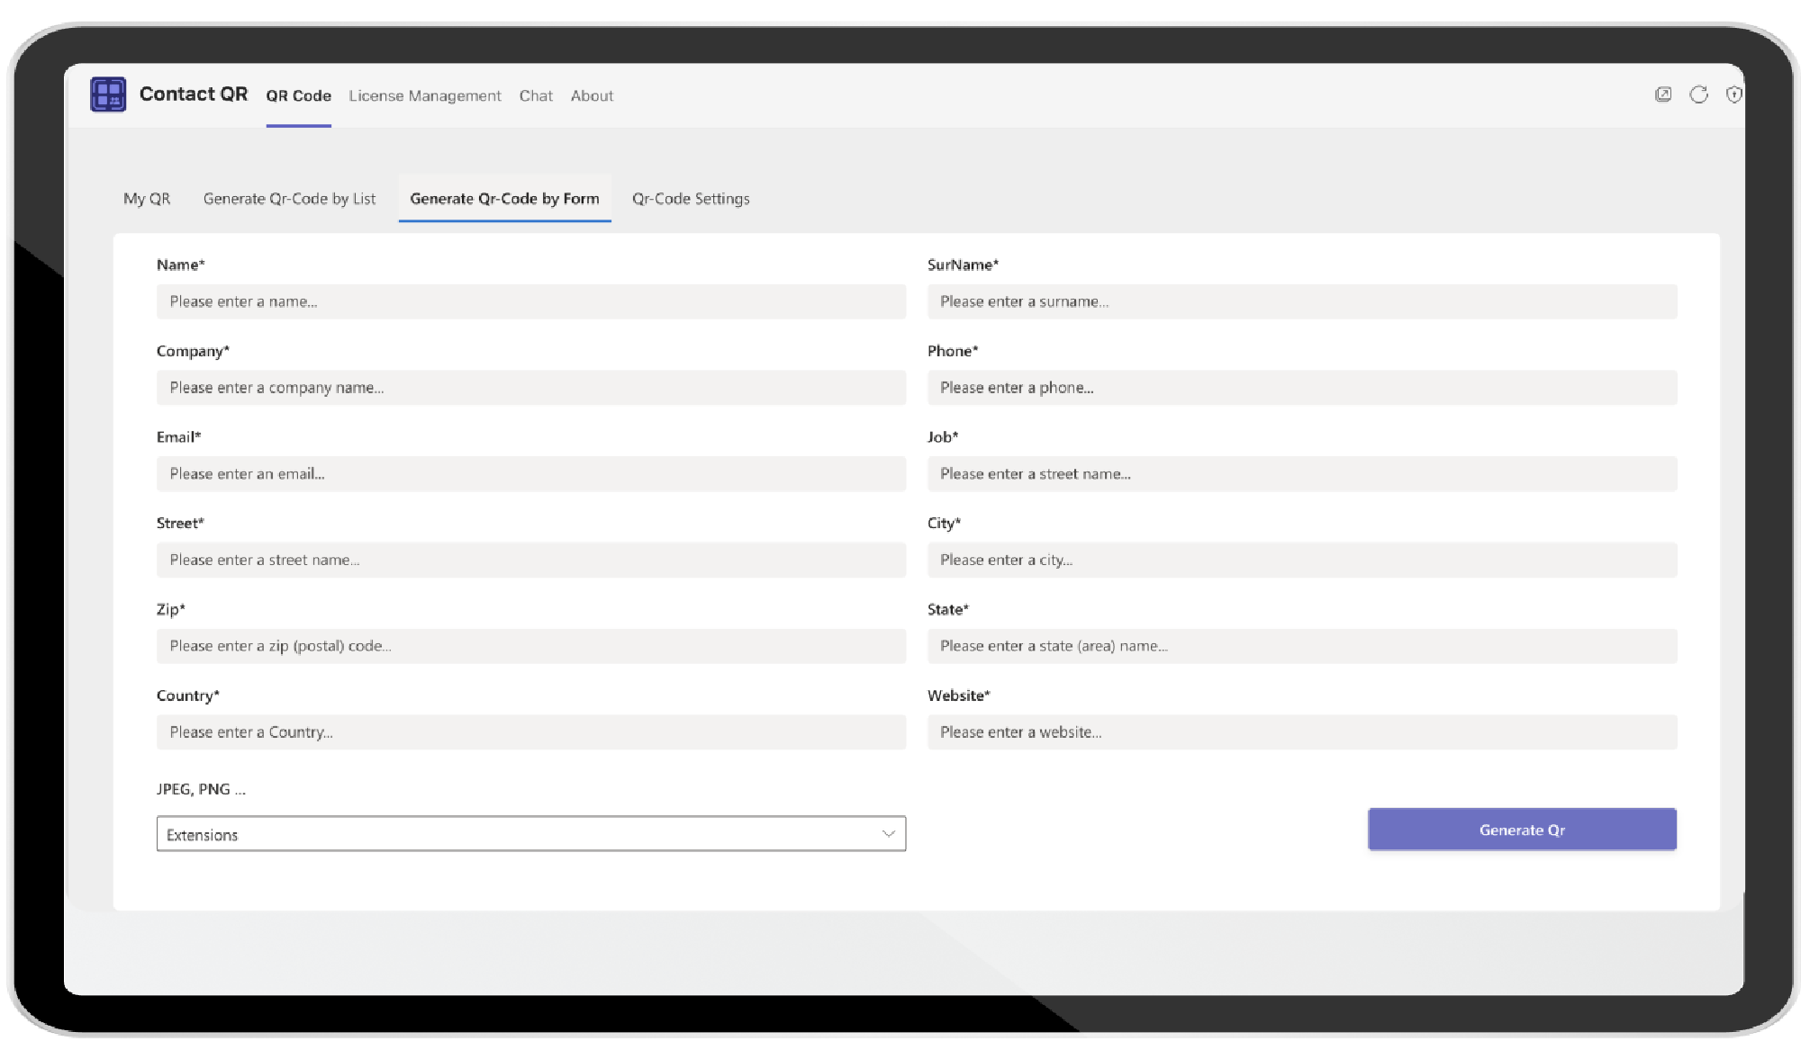This screenshot has height=1050, width=1801.
Task: Click the Generate Qr button
Action: 1521,830
